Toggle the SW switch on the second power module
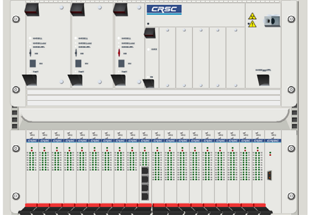 tap(78, 64)
